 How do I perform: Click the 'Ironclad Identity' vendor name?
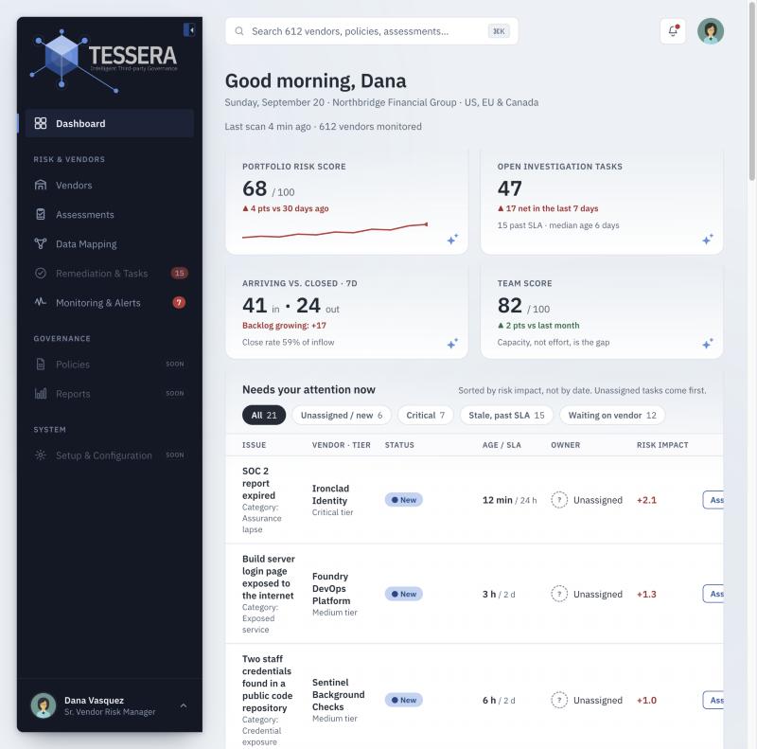tap(330, 494)
